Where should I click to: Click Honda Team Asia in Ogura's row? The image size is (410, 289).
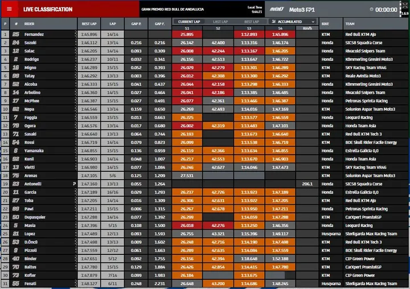click(360, 126)
